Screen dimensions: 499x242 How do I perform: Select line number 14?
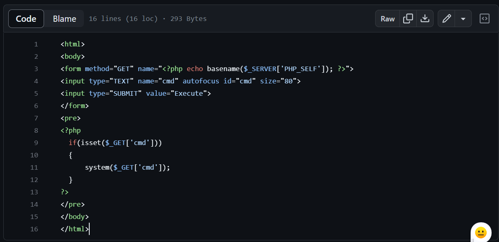tap(34, 204)
